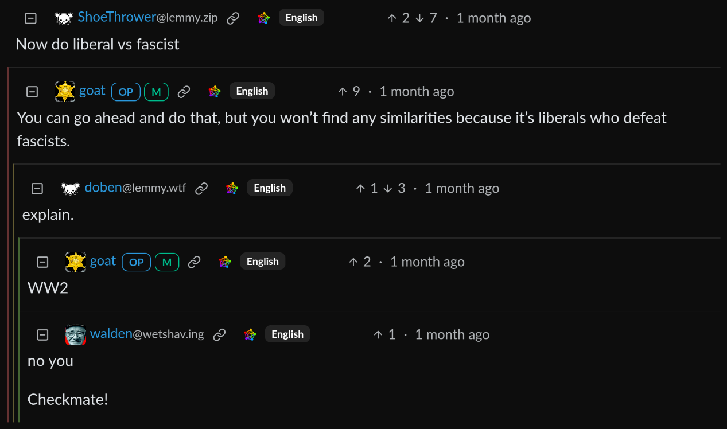Click the link icon on goat's first reply
727x429 pixels.
pyautogui.click(x=184, y=92)
